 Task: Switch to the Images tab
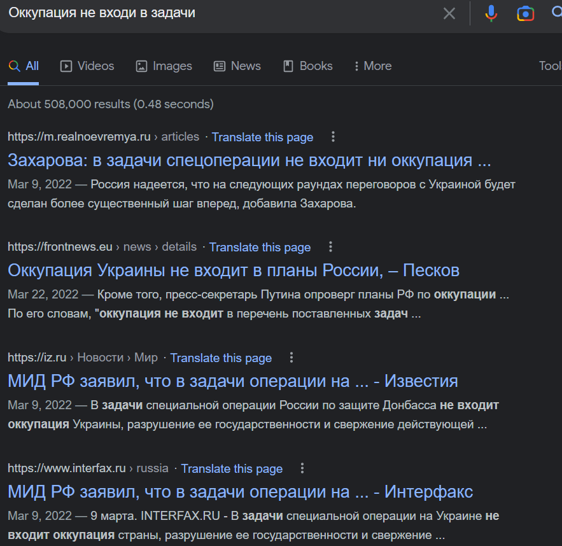[164, 66]
